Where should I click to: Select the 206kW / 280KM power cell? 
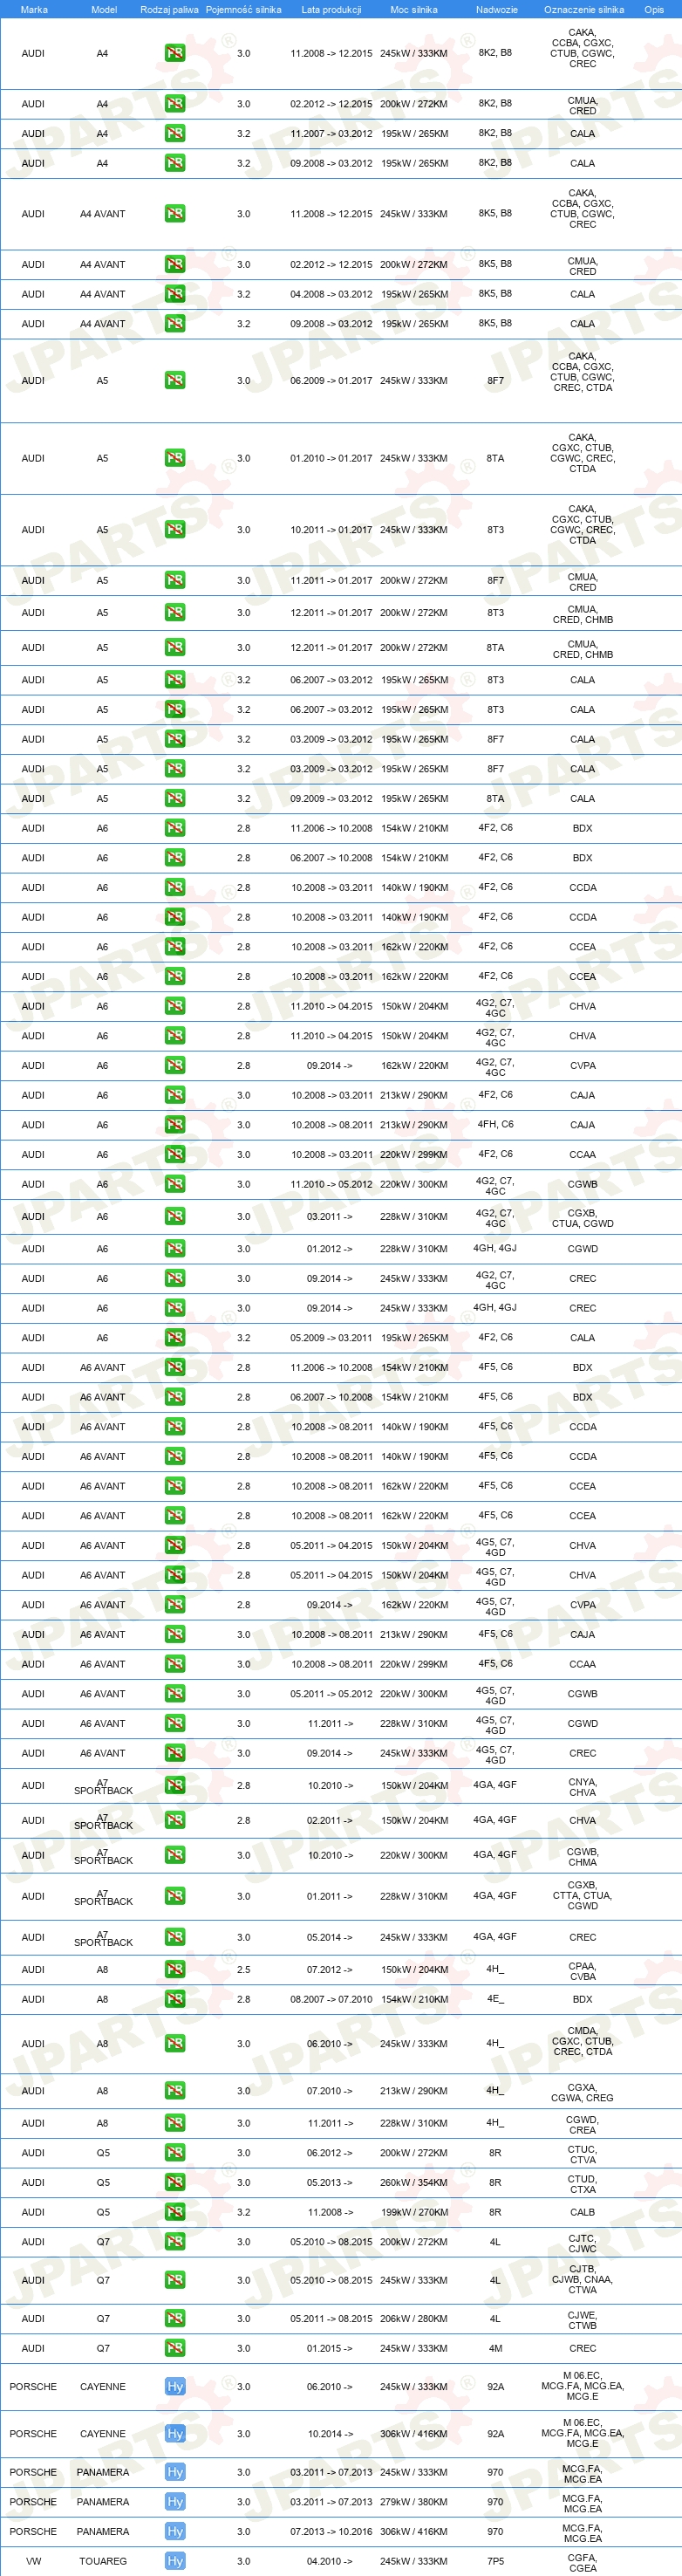tap(414, 2319)
